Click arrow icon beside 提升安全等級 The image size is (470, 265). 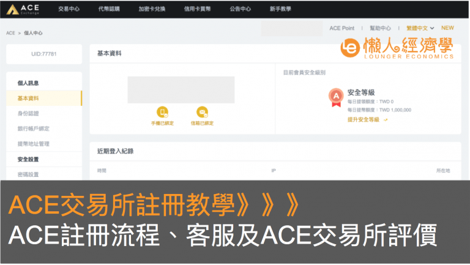[x=386, y=119]
